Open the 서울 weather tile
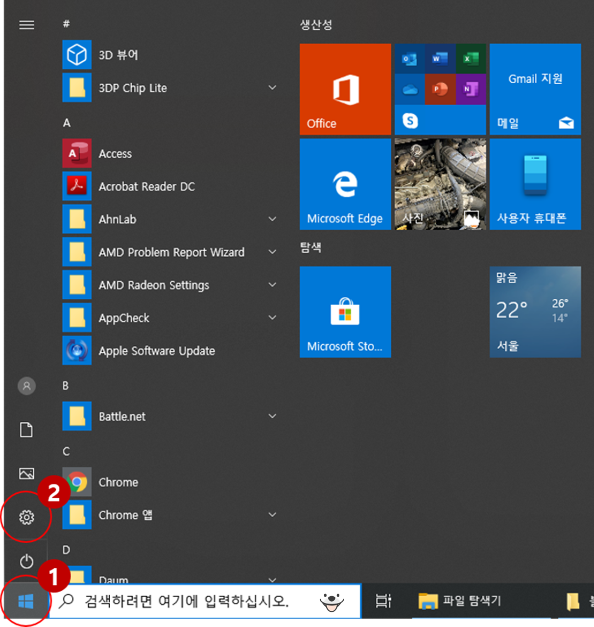The height and width of the screenshot is (627, 594). [x=535, y=312]
